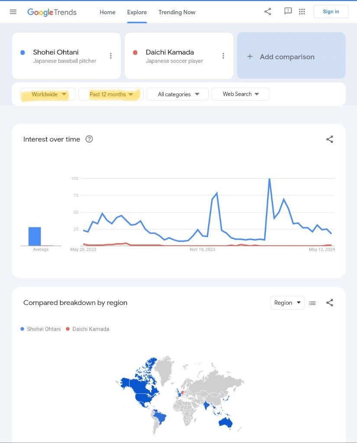Screen dimensions: 357x443
Task: Switch to the Trending Now tab
Action: 177,12
